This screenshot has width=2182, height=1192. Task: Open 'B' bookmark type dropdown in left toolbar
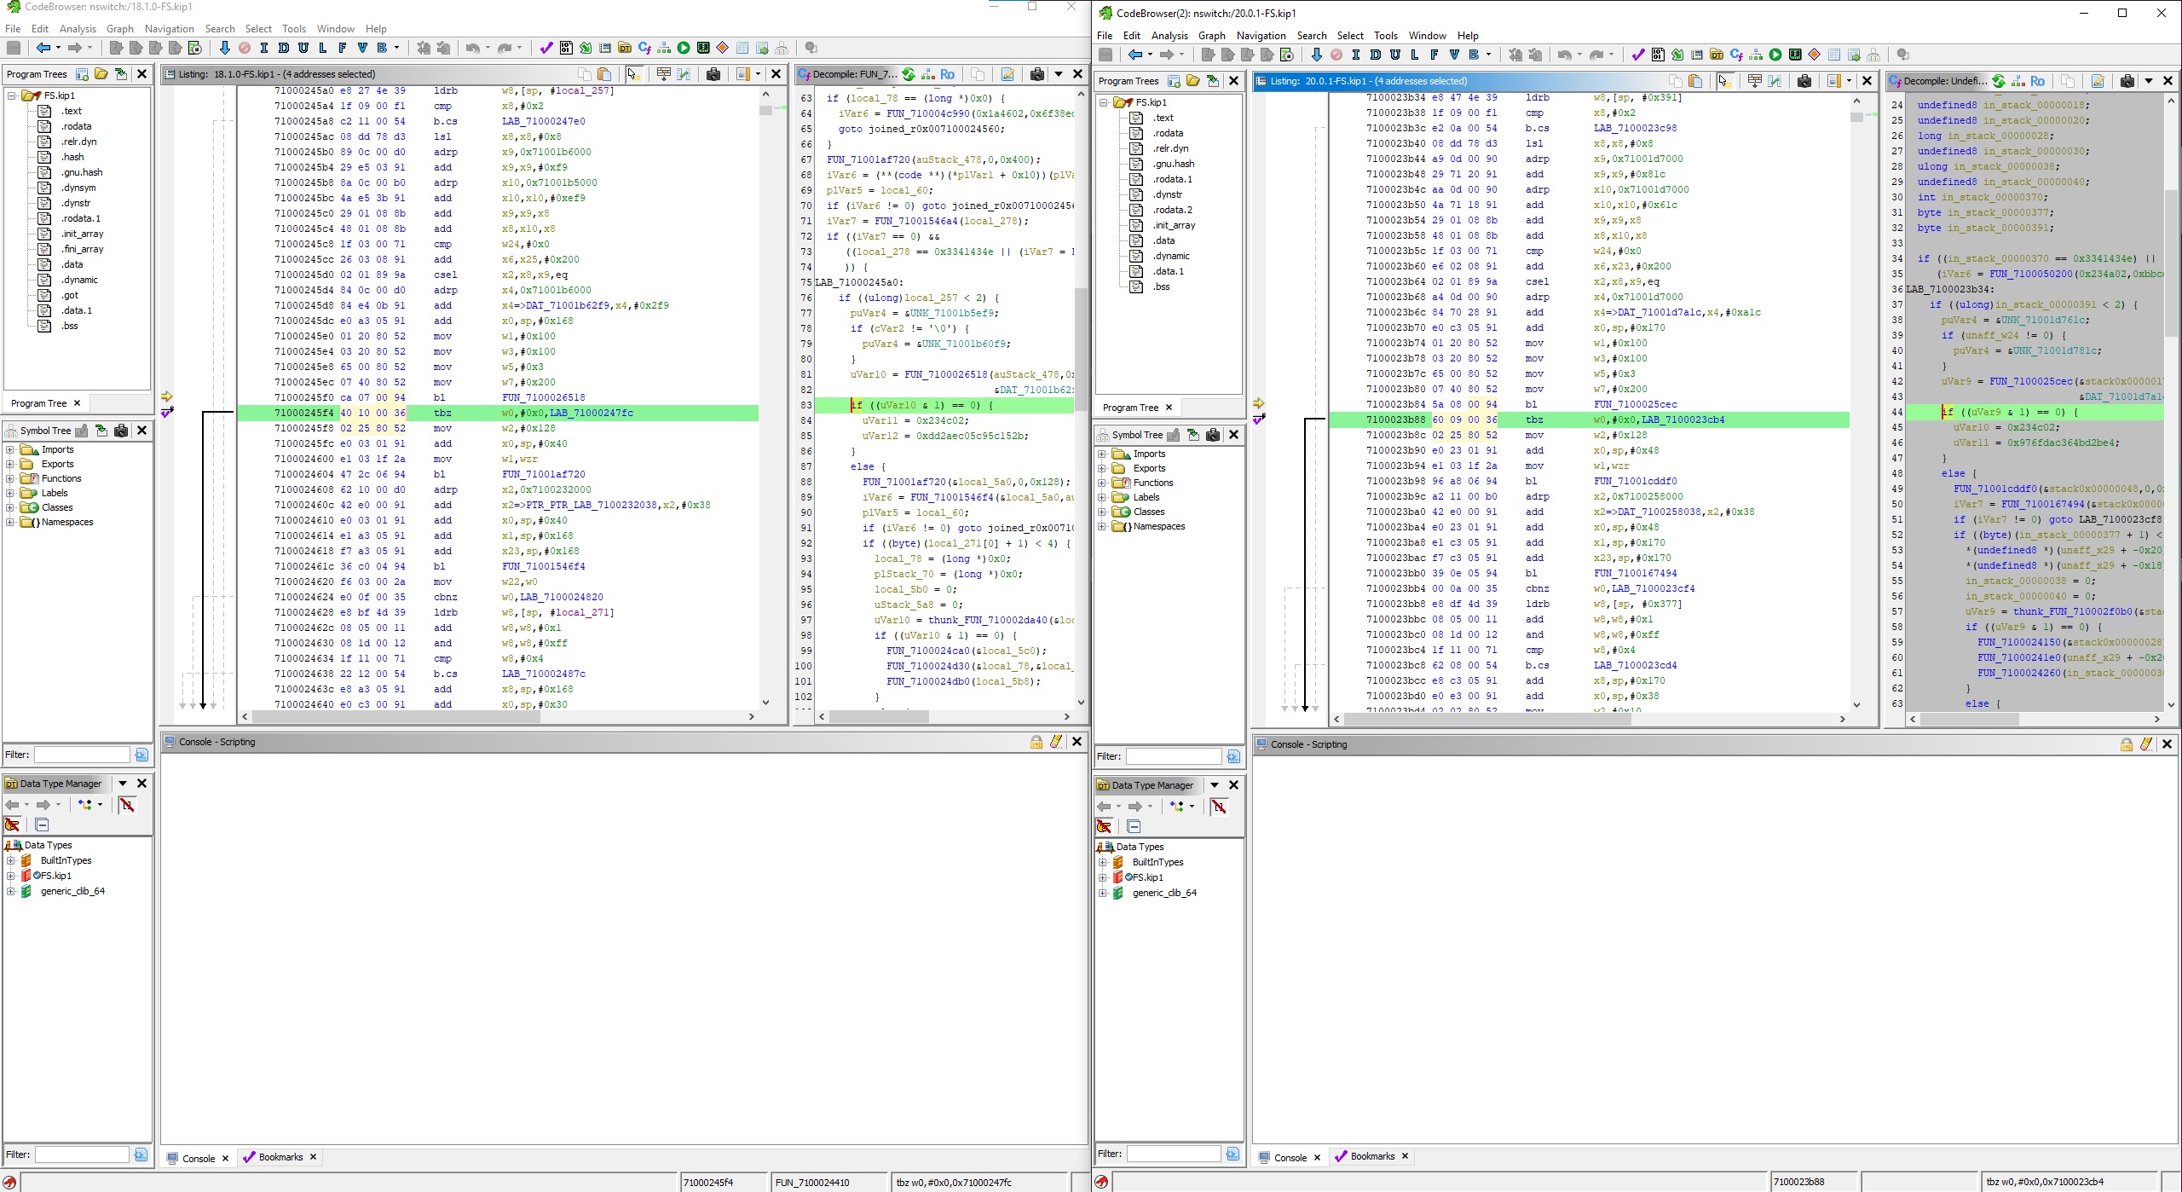click(396, 48)
